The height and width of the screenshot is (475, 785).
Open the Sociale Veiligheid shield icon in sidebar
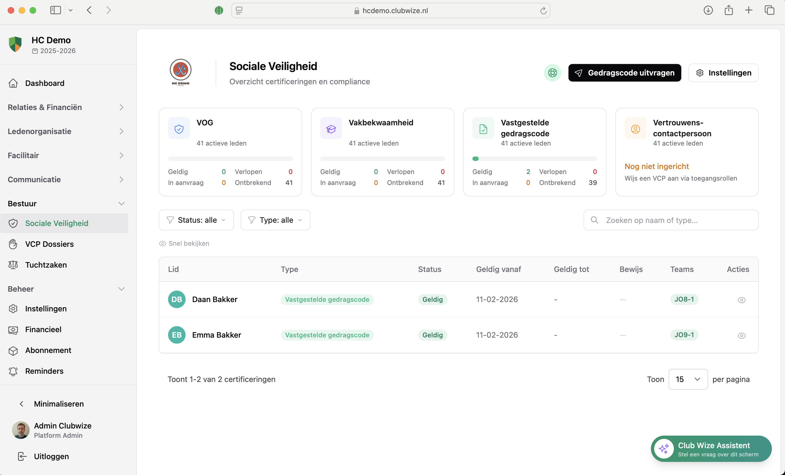pyautogui.click(x=13, y=223)
